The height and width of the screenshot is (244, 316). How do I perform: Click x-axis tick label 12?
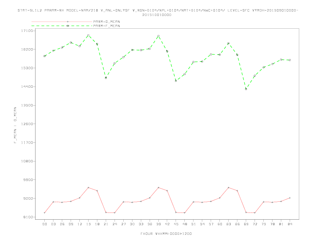(80, 224)
